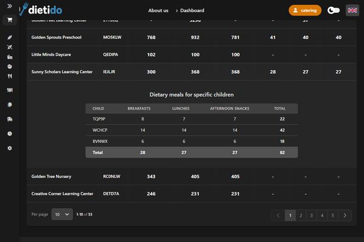
Task: Expand the sidebar with double chevron
Action: click(9, 5)
